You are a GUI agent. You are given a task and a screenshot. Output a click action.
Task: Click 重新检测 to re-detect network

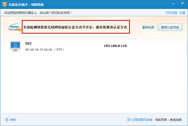148,27
